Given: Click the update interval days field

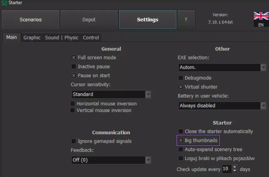Looking at the screenshot, I should tap(226, 169).
